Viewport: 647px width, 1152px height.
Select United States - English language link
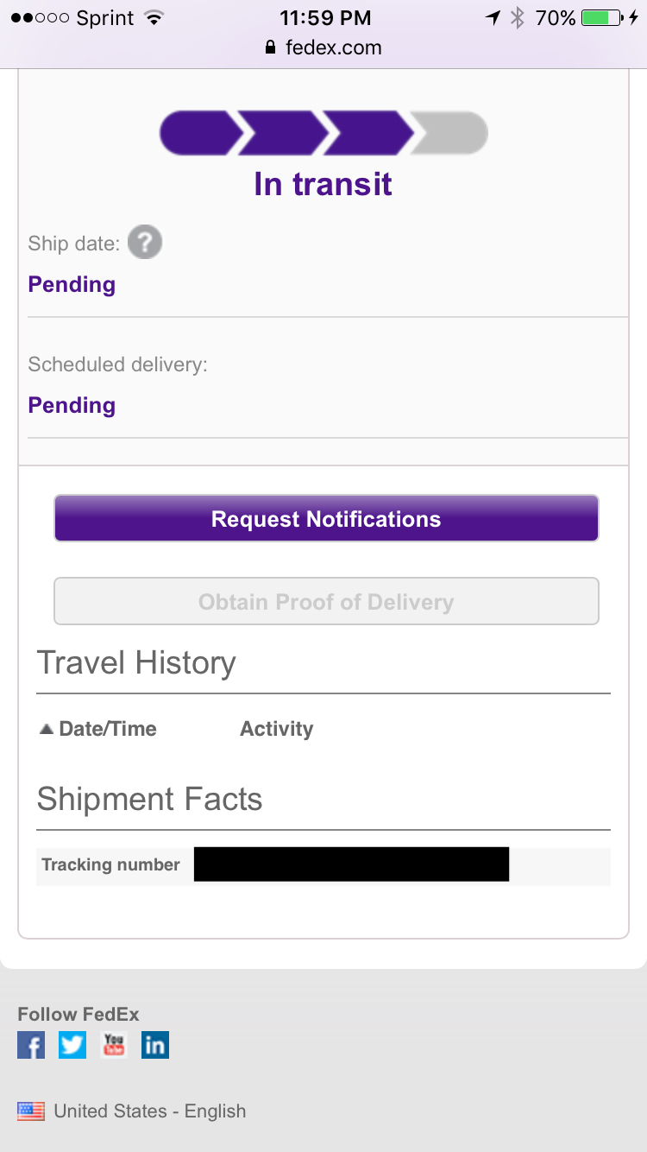pyautogui.click(x=150, y=1111)
